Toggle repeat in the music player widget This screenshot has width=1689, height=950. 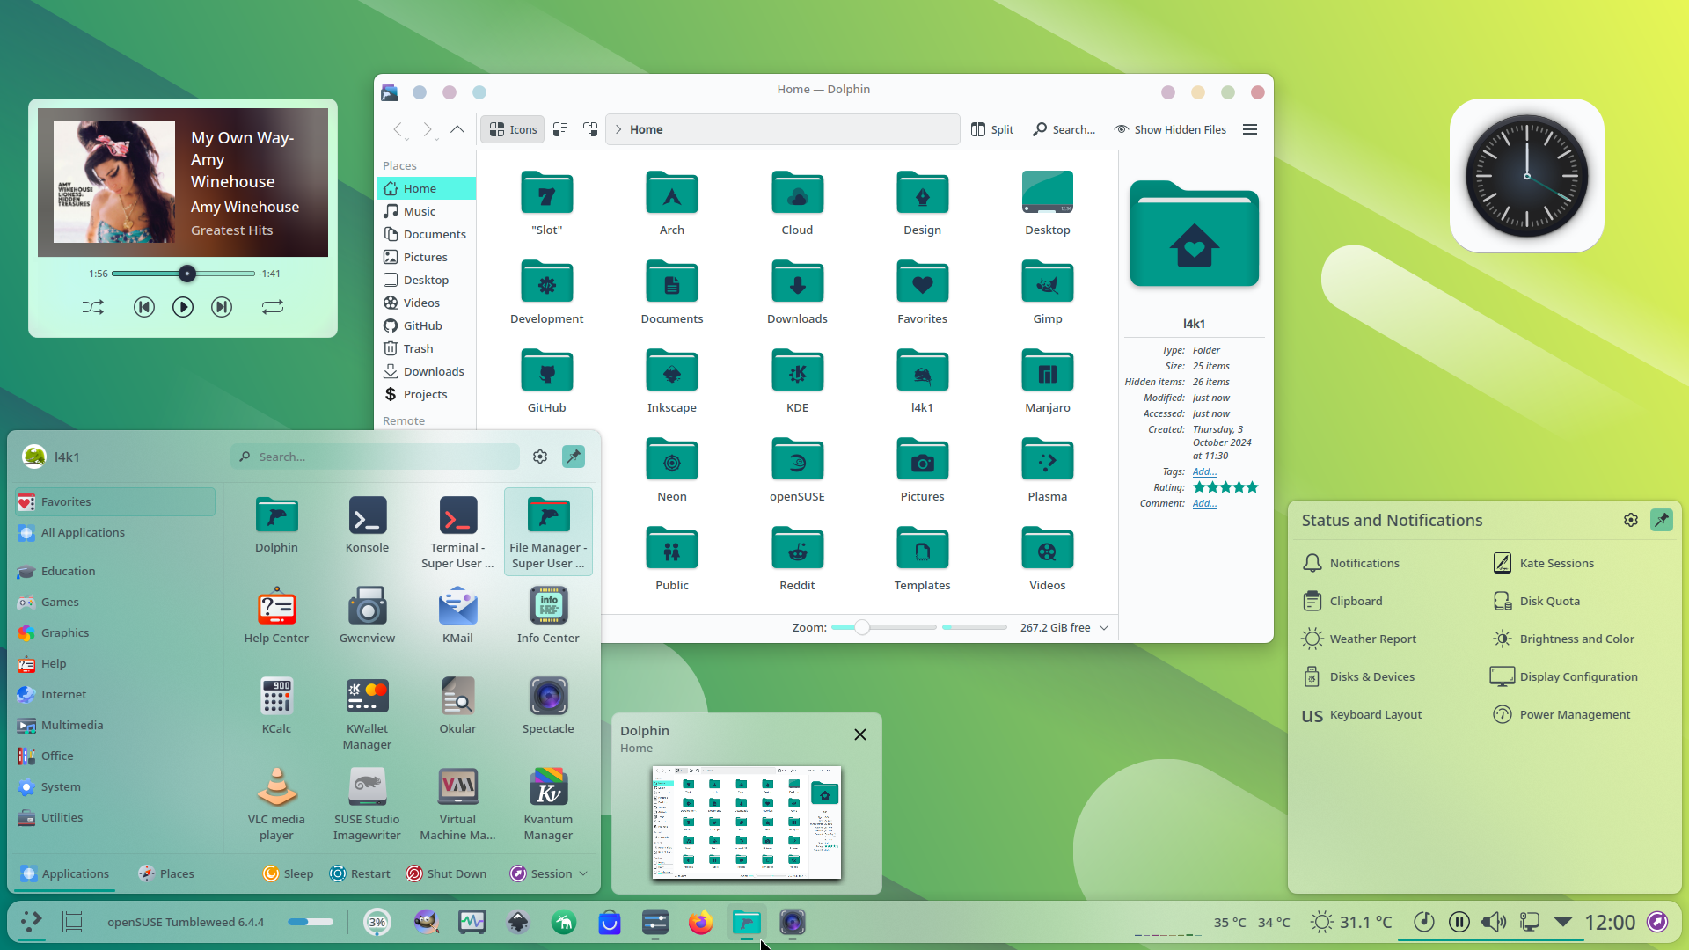tap(272, 307)
